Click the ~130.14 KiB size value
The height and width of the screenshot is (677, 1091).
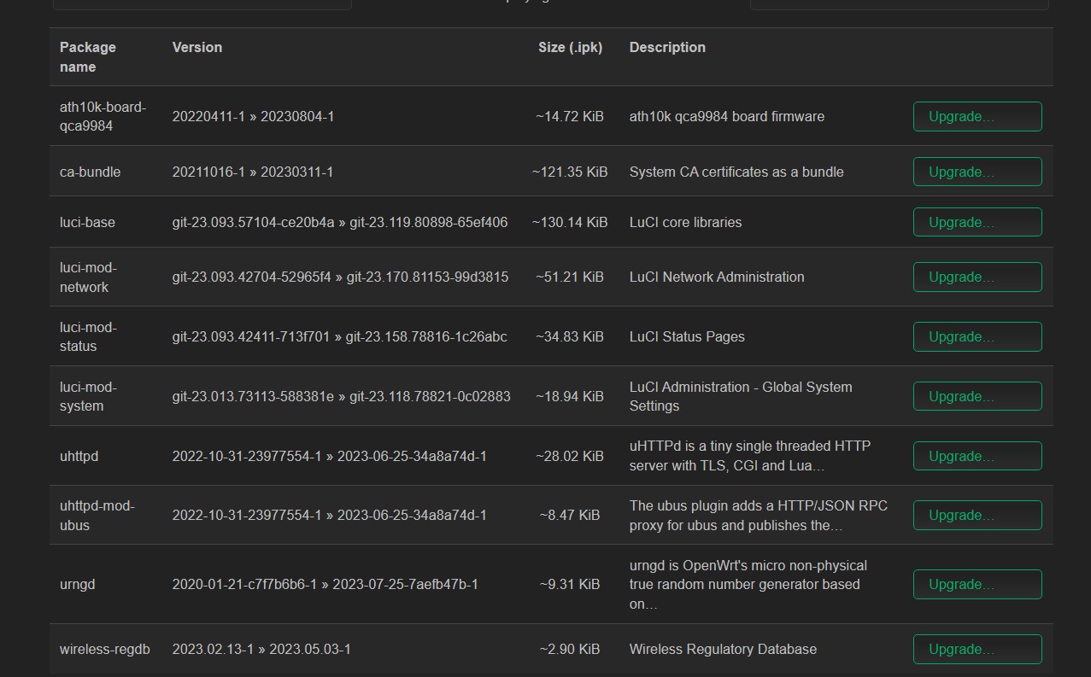(570, 222)
